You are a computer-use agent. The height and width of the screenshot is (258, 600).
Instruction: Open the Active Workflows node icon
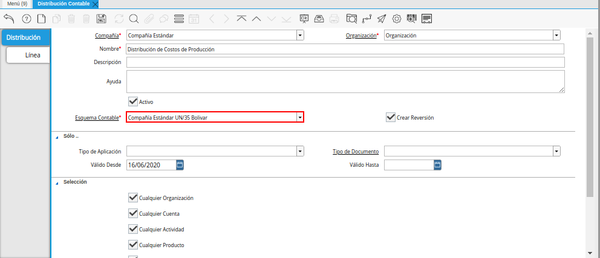367,18
